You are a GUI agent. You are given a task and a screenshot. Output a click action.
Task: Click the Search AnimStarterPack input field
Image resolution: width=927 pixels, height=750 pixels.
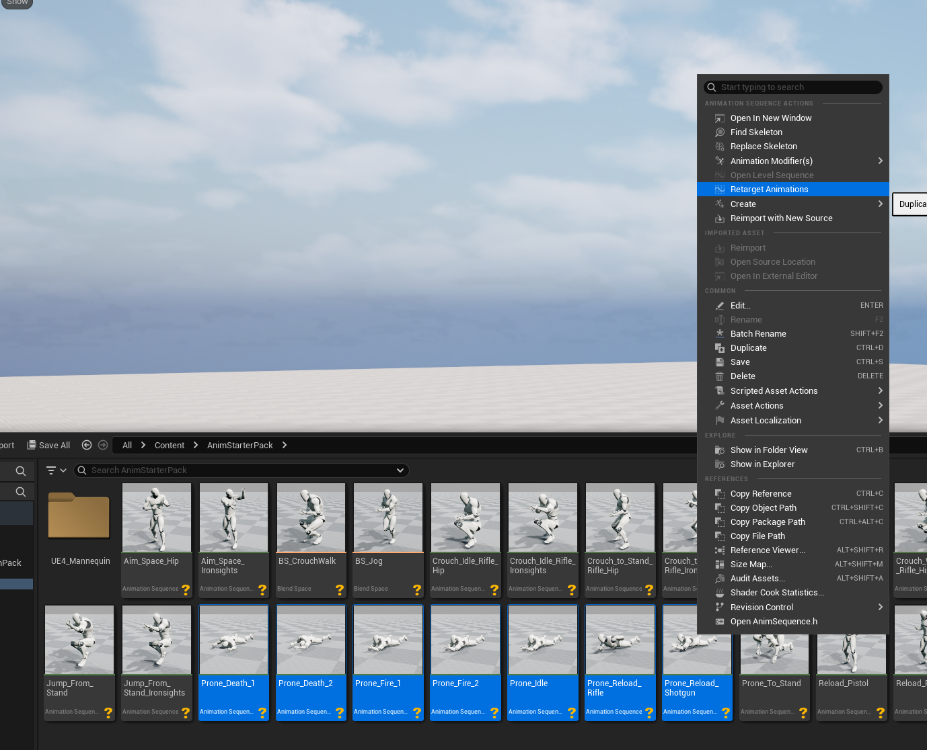pyautogui.click(x=235, y=470)
